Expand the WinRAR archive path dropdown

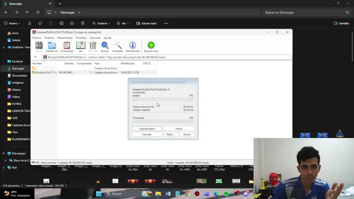coord(290,57)
